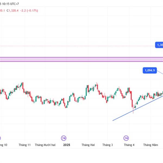Click the Tháng 4 time axis label
The height and width of the screenshot is (163, 163).
click(x=129, y=145)
